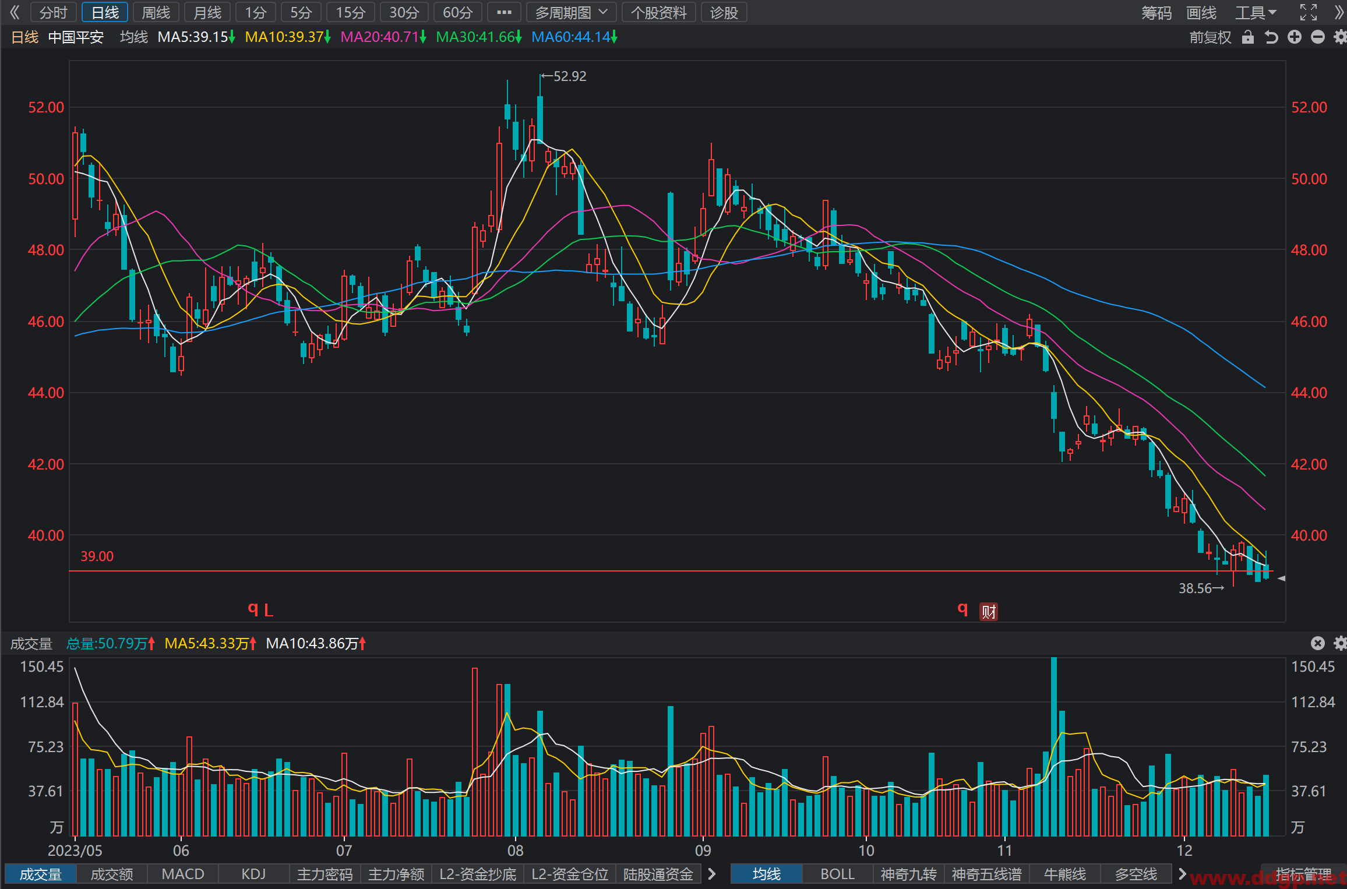The image size is (1347, 889).
Task: Expand the 多周期图 dropdown
Action: point(572,12)
